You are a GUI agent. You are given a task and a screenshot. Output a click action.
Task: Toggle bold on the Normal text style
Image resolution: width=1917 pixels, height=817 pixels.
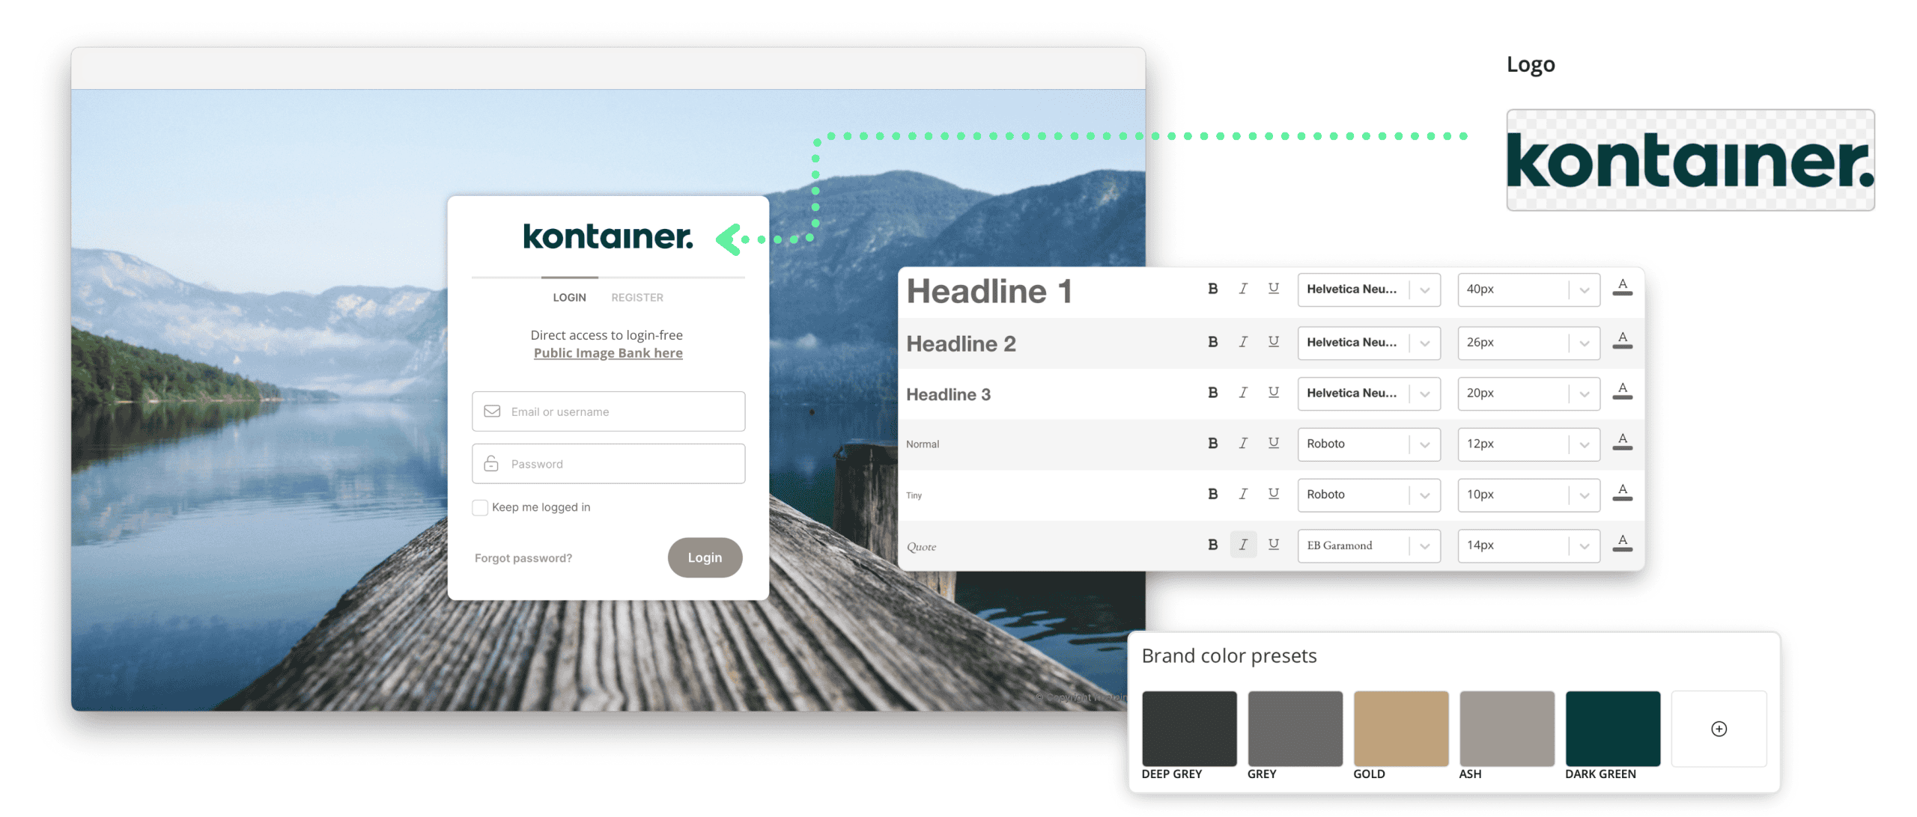[1212, 444]
